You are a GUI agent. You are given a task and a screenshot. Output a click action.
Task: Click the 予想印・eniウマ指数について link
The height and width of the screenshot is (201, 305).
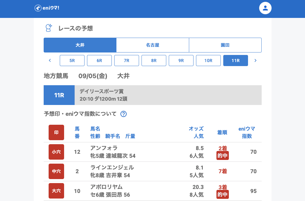tap(80, 114)
